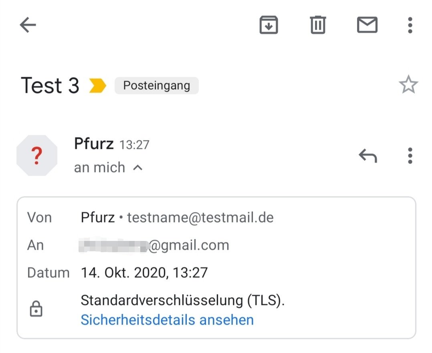Tap the Test 3 subject title
The image size is (432, 353).
tap(50, 85)
